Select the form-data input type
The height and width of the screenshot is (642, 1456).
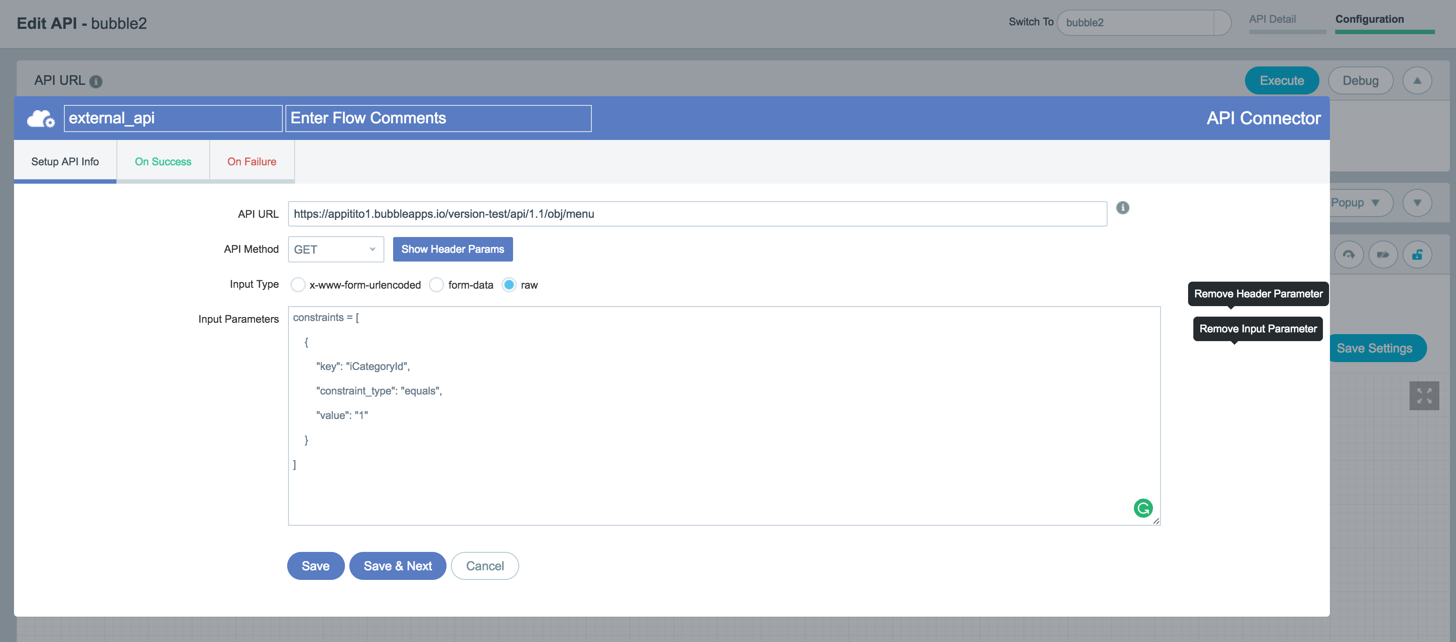click(x=436, y=285)
